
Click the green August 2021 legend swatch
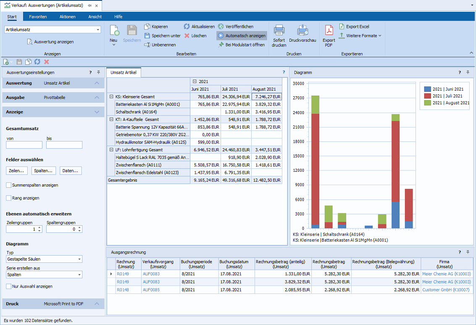click(427, 103)
